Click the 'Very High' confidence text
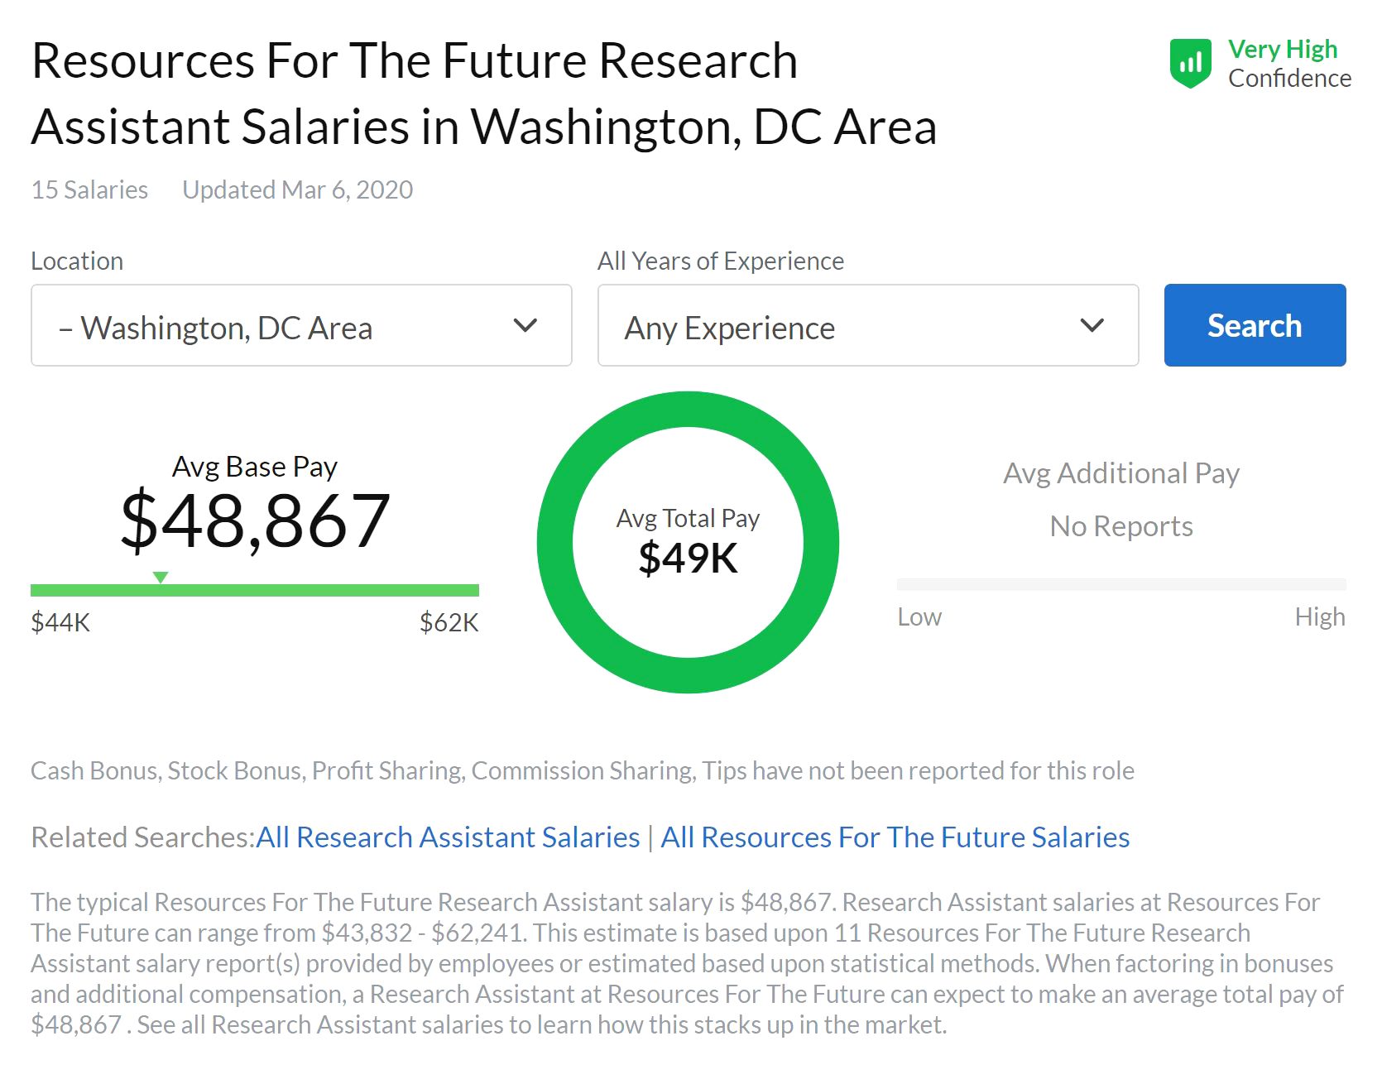The image size is (1382, 1084). pyautogui.click(x=1283, y=50)
